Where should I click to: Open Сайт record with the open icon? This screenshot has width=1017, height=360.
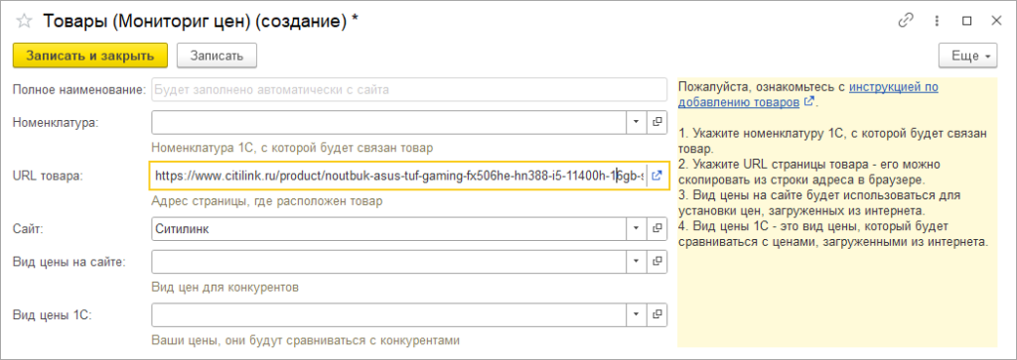[x=657, y=228]
